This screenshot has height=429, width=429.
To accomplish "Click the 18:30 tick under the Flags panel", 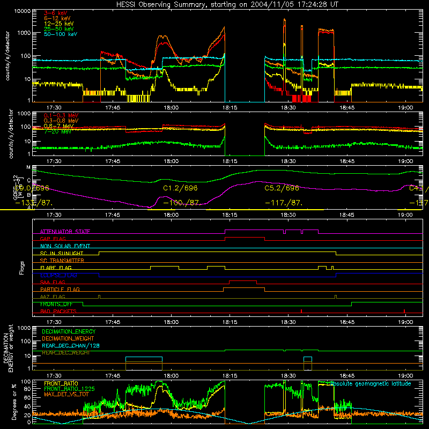I will [x=289, y=322].
